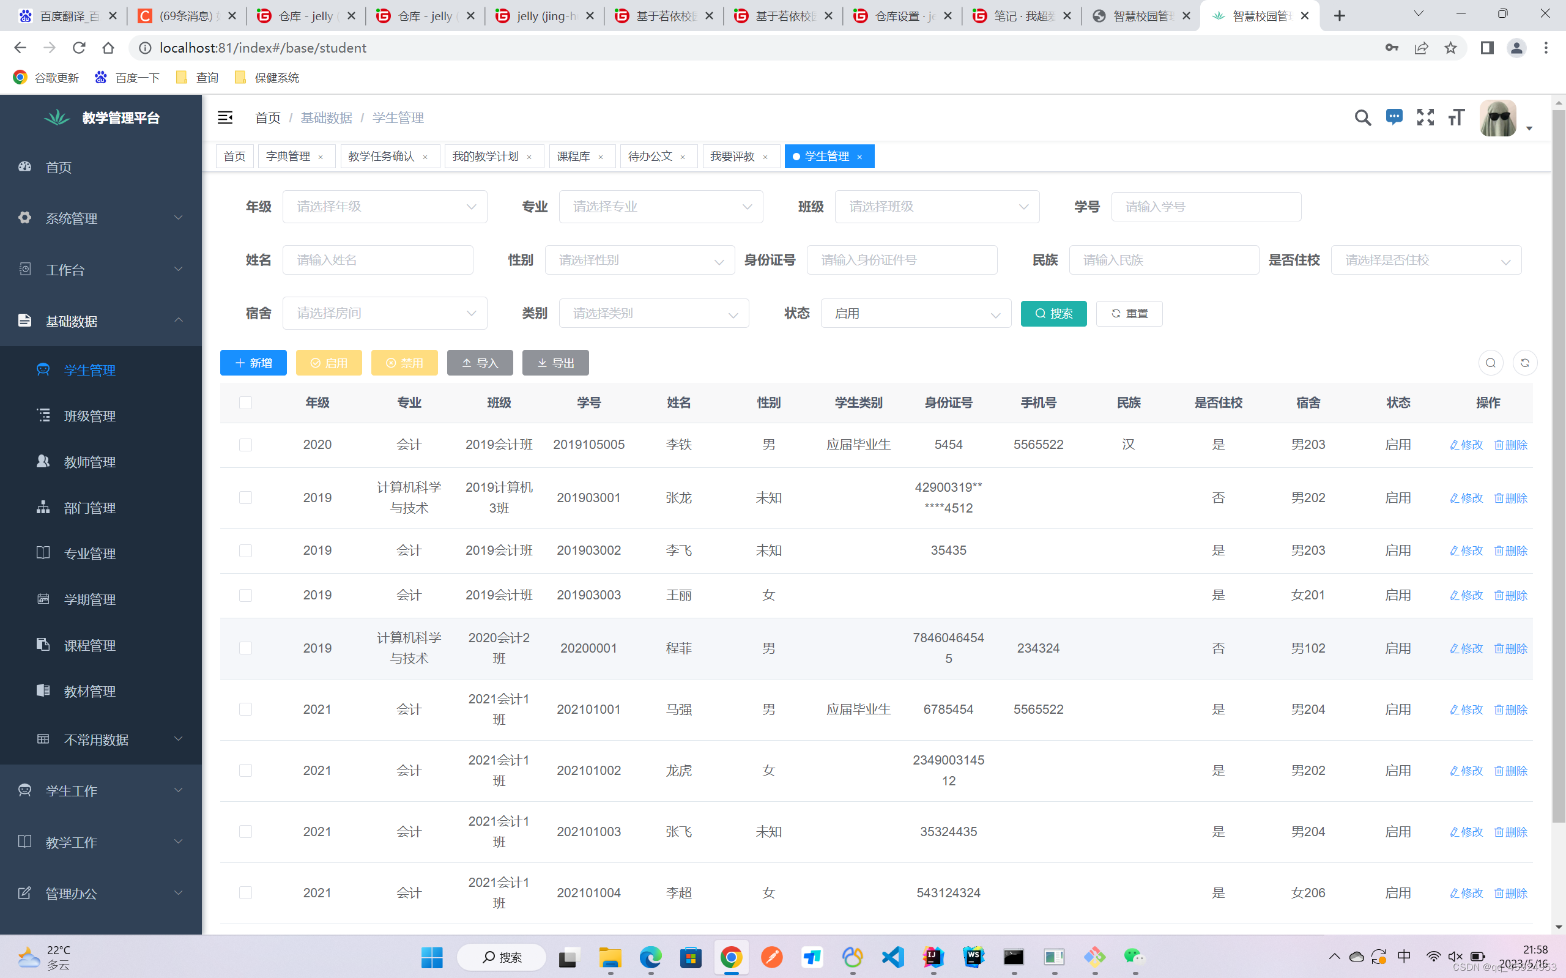Open 学期管理 in the sidebar
This screenshot has height=978, width=1566.
point(101,599)
